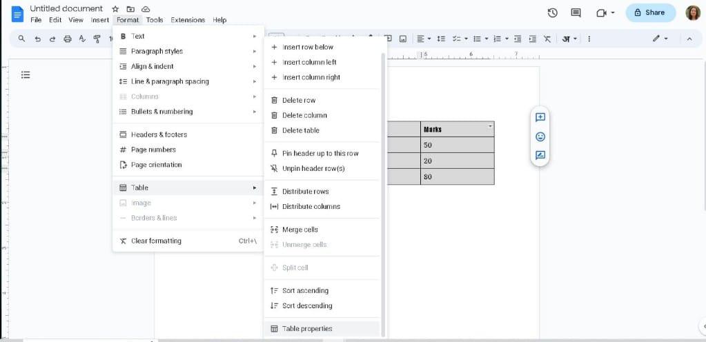706x342 pixels.
Task: Choose Clear formatting menu item
Action: pos(188,241)
